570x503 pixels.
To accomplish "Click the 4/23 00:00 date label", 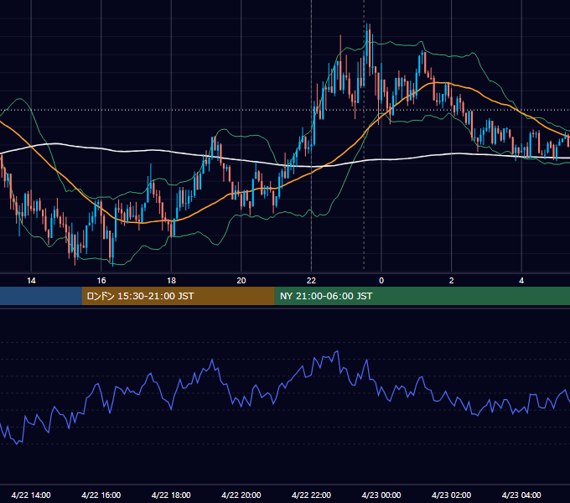I will (x=381, y=495).
